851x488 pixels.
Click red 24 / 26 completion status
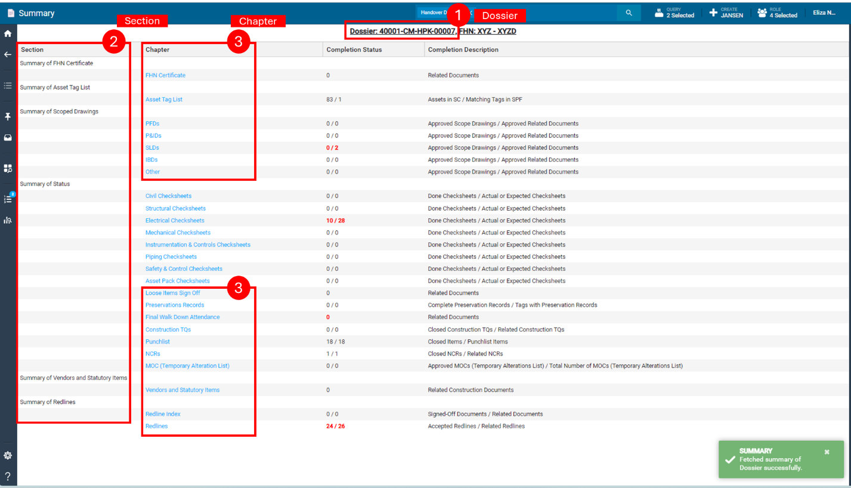[x=335, y=426]
